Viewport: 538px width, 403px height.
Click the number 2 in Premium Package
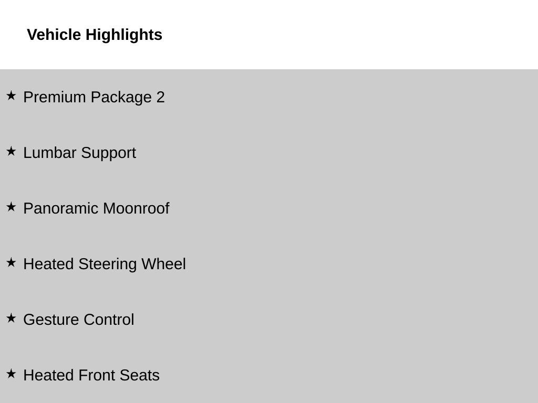tap(161, 97)
